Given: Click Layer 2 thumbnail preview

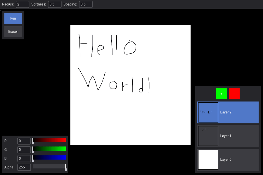Looking at the screenshot, I should pyautogui.click(x=208, y=112).
